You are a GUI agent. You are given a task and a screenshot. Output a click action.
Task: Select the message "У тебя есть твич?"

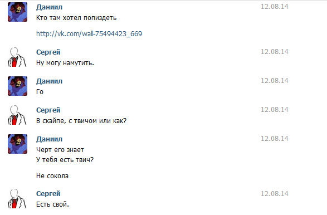[x=65, y=160]
